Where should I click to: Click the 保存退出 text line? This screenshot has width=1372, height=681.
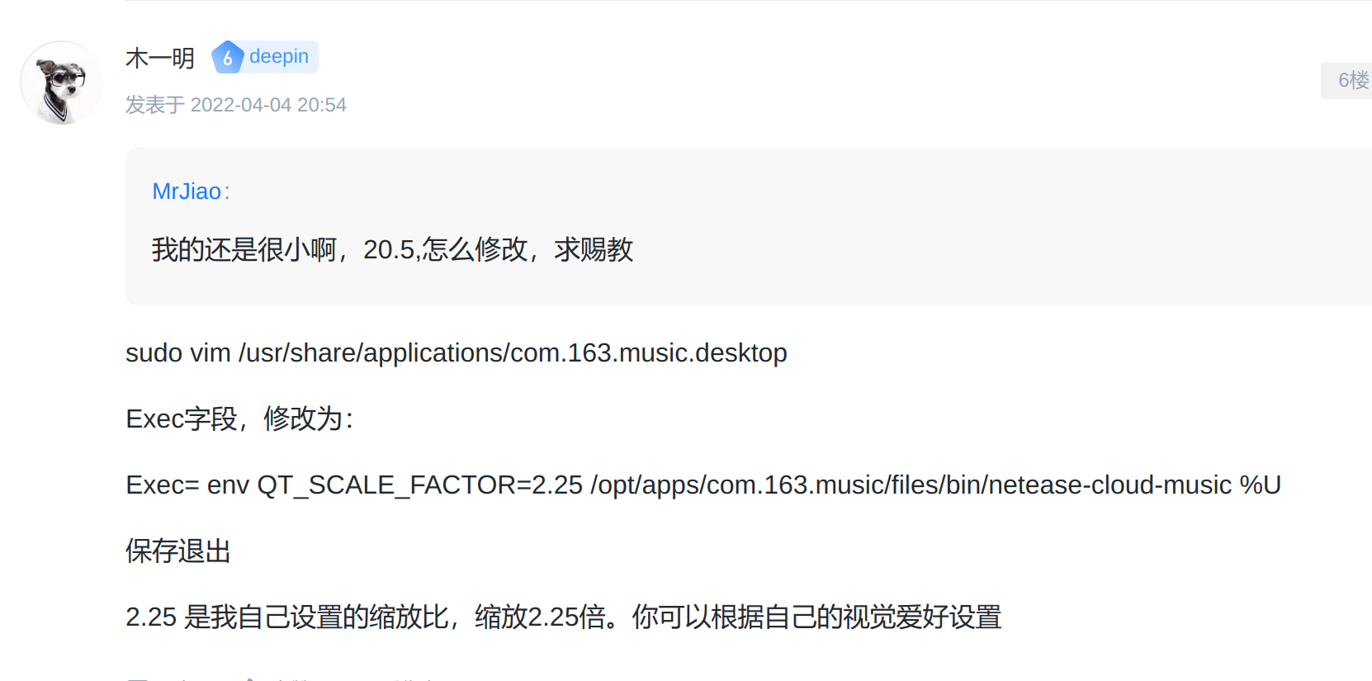(178, 551)
